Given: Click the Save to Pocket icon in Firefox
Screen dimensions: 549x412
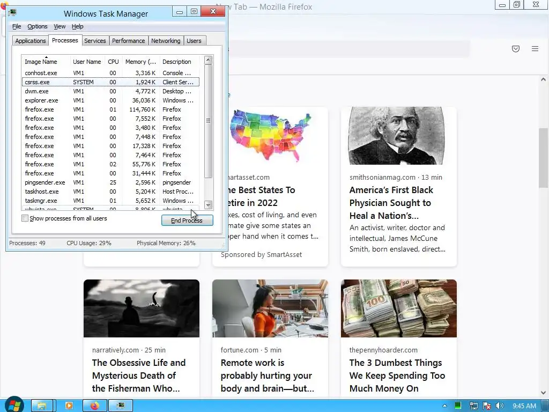Looking at the screenshot, I should [x=515, y=49].
